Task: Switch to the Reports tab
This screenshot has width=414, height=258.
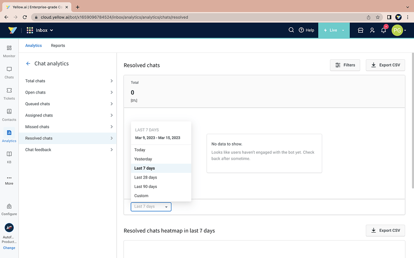Action: click(58, 46)
